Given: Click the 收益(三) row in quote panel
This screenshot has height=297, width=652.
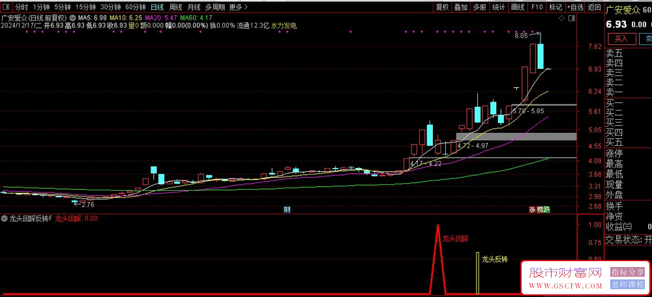Looking at the screenshot, I should click(x=629, y=227).
